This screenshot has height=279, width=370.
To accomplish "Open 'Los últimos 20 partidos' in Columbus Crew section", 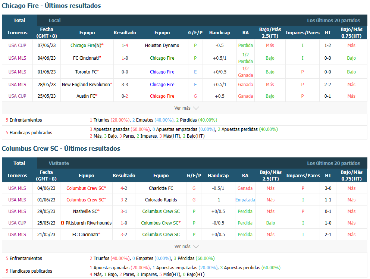I will (x=333, y=163).
